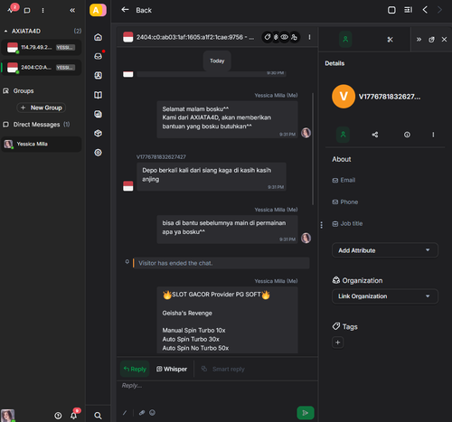Click the square layout icon in top bar
Viewport: 452px width, 422px height.
pyautogui.click(x=391, y=10)
